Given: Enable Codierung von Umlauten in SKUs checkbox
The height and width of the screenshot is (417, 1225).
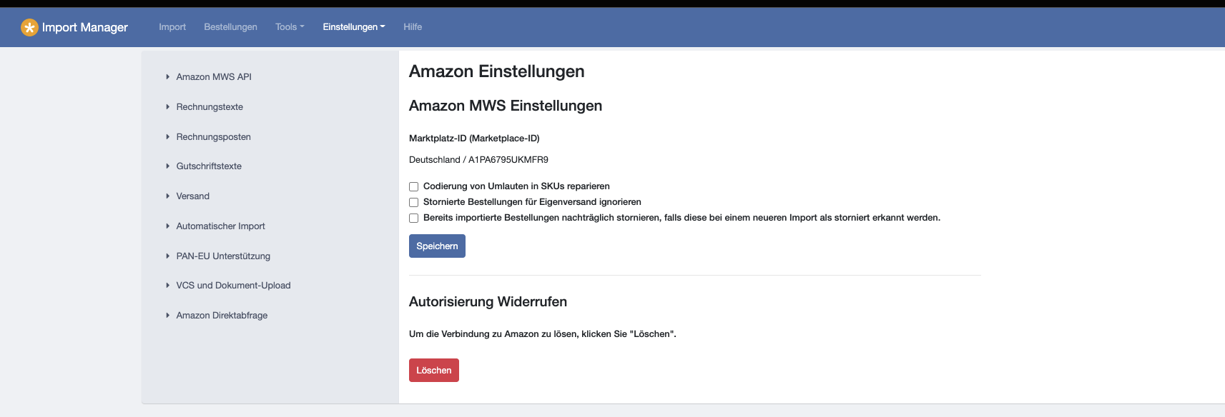Looking at the screenshot, I should coord(413,186).
